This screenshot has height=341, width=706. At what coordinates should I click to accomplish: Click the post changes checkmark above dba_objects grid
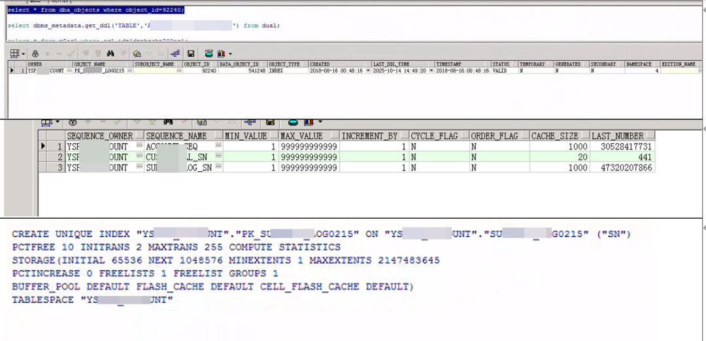tap(71, 54)
